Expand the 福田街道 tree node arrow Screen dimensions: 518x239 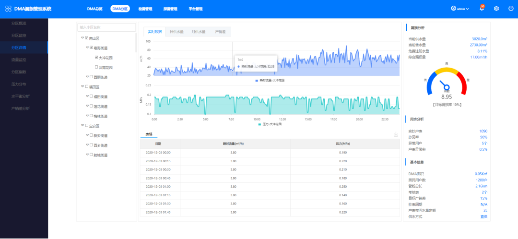pyautogui.click(x=87, y=96)
